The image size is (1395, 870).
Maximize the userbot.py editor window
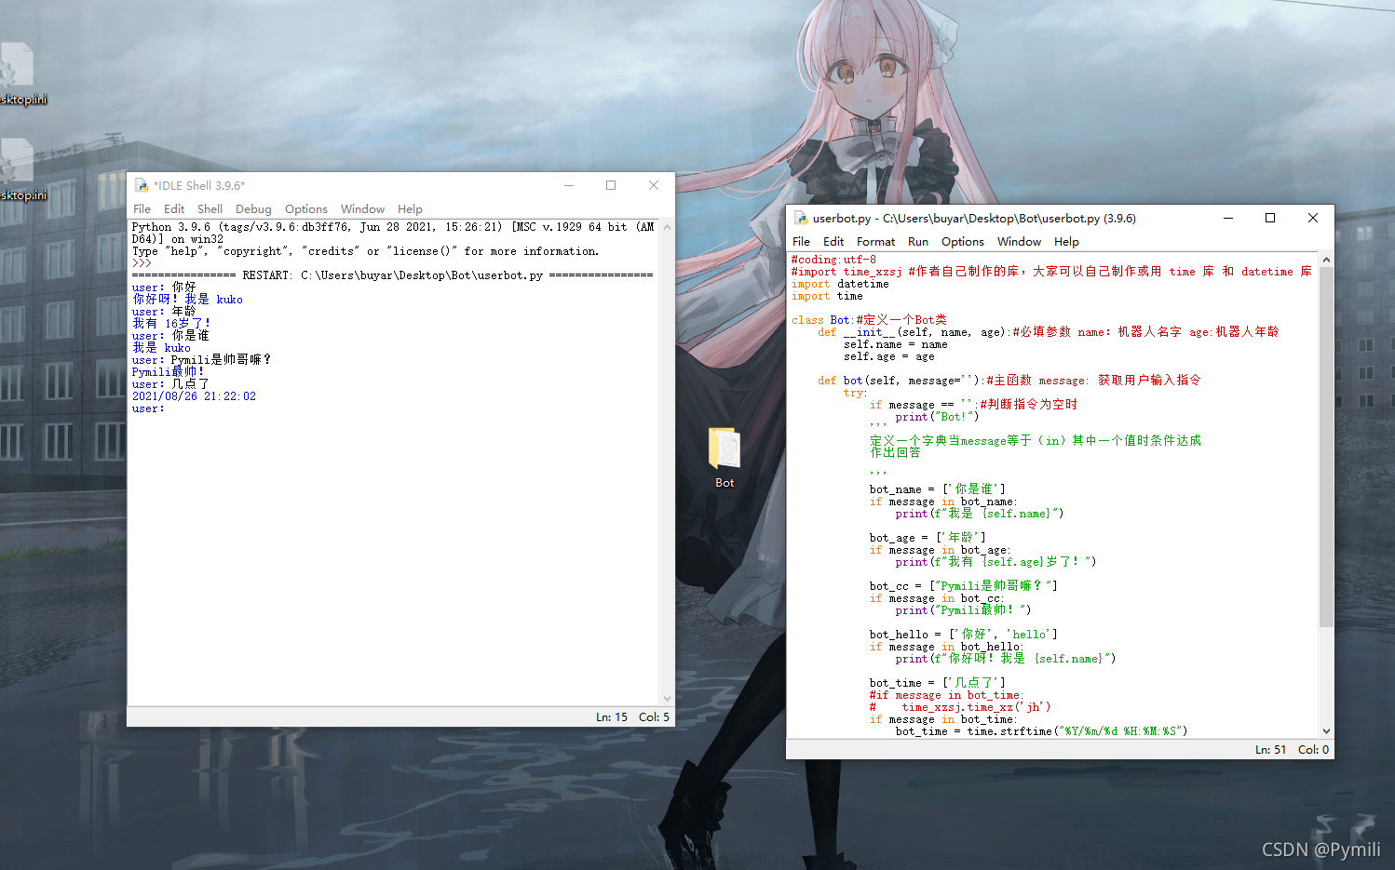click(1270, 218)
